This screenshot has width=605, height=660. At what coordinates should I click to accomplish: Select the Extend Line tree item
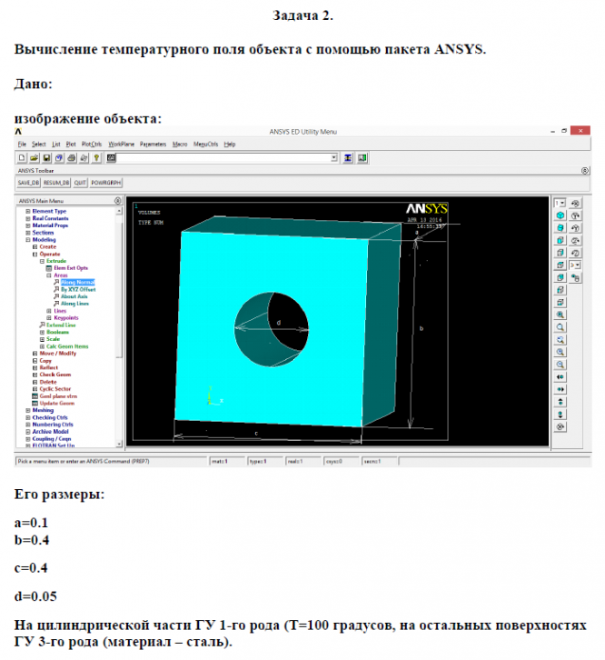point(61,325)
